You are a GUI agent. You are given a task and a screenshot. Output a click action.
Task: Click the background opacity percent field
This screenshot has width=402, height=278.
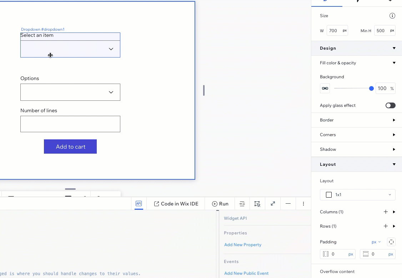385,88
